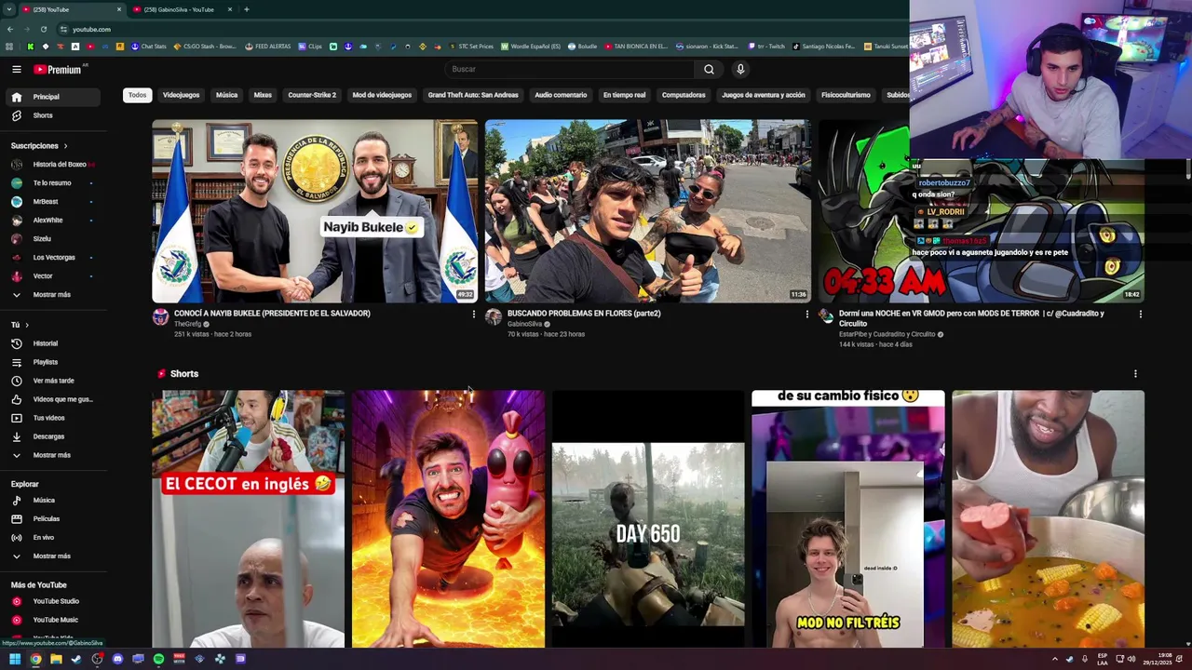The image size is (1192, 670).
Task: Select the Videojuegos filter chip
Action: click(x=181, y=95)
